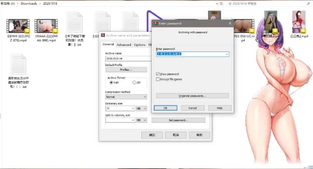Click the 20261018 breadcrumb in the address bar
The width and height of the screenshot is (313, 169).
coord(50,4)
